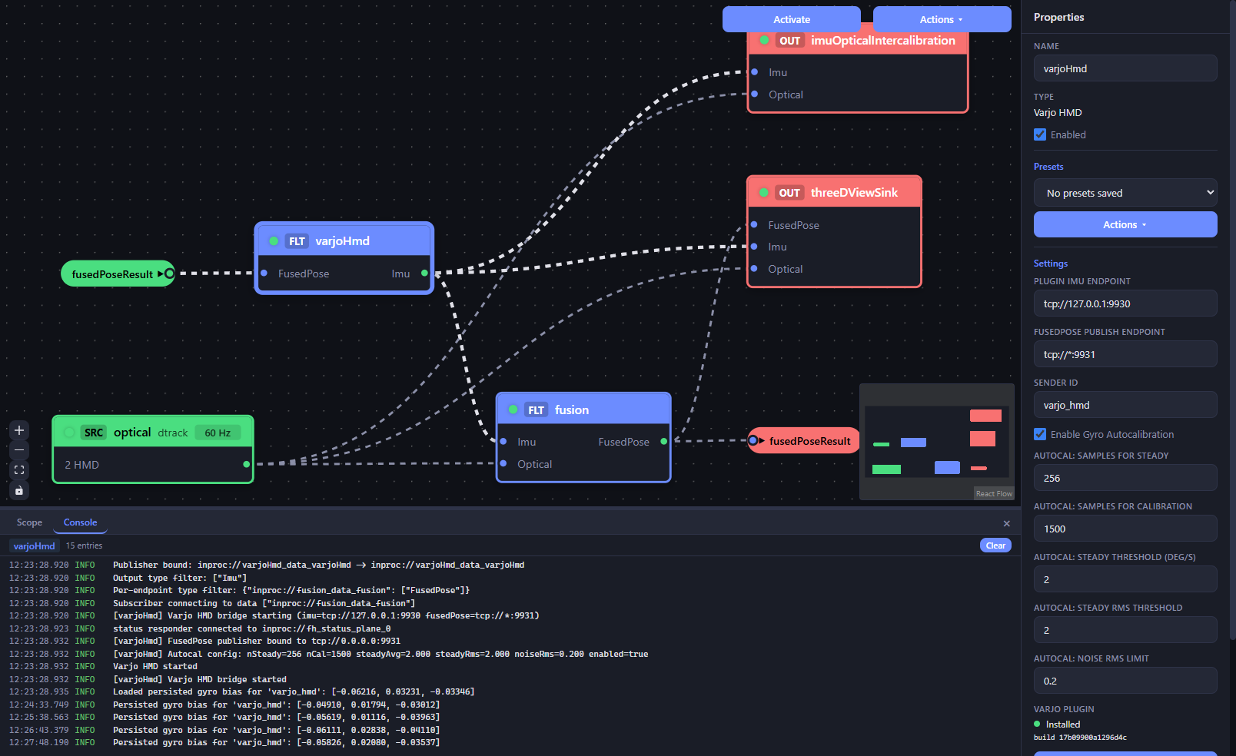
Task: Click the threeDViewSink green status dot
Action: click(x=763, y=192)
